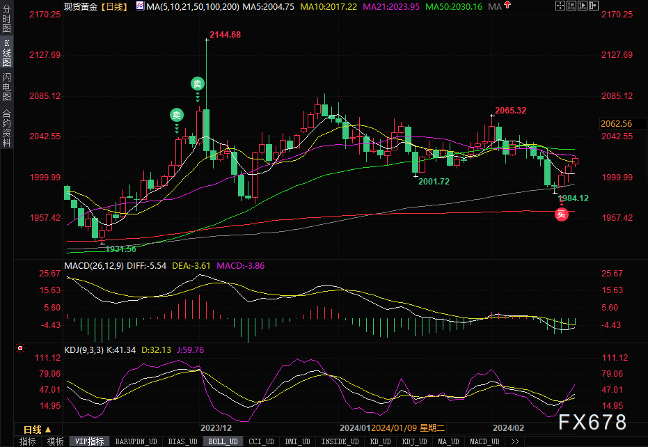Click the 模板 template button
The height and width of the screenshot is (447, 648).
pyautogui.click(x=55, y=441)
